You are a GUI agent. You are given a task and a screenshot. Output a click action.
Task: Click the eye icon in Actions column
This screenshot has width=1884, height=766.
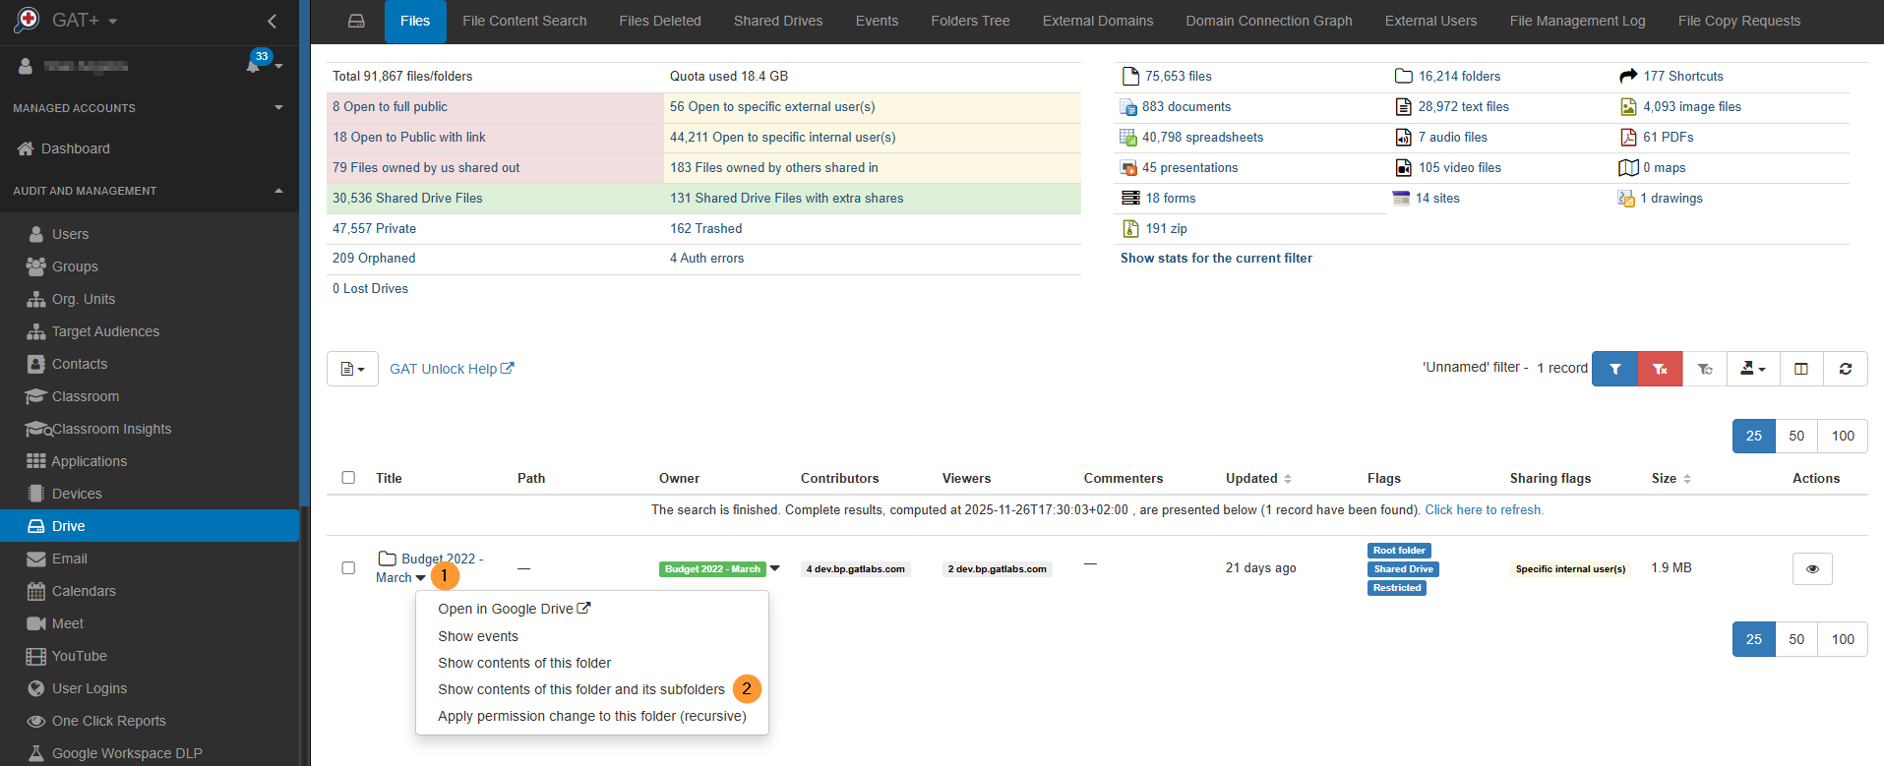tap(1812, 568)
